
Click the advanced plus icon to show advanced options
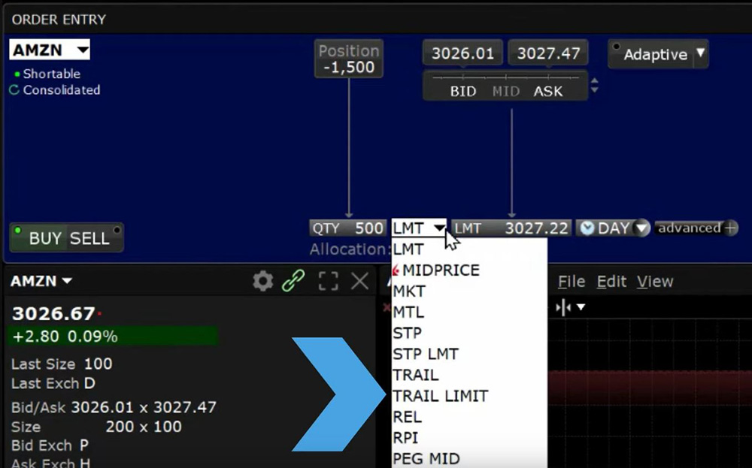coord(730,227)
